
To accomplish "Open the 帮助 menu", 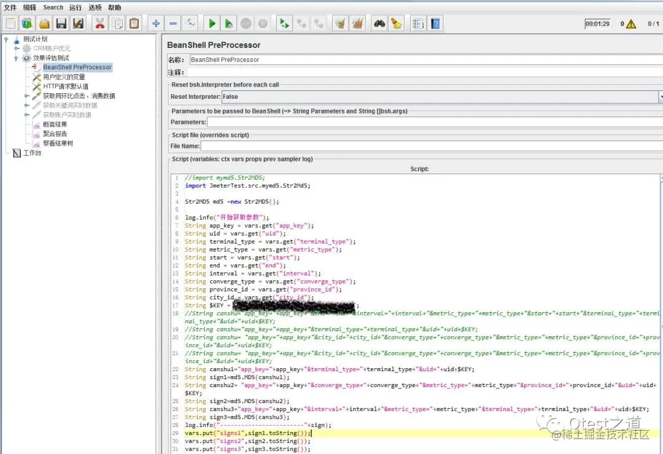I will [x=114, y=7].
